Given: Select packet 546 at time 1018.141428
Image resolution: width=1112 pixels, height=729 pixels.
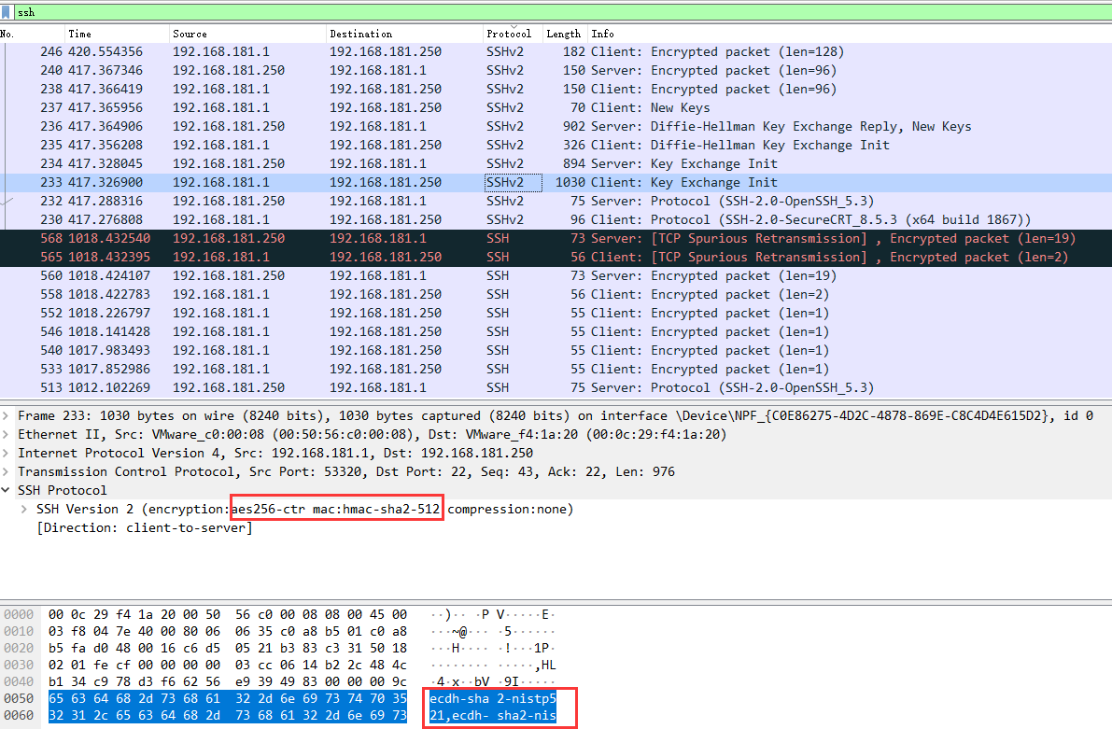Looking at the screenshot, I should pos(556,332).
